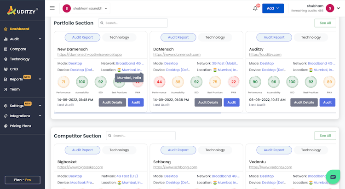Open Team in the sidebar

(15, 89)
